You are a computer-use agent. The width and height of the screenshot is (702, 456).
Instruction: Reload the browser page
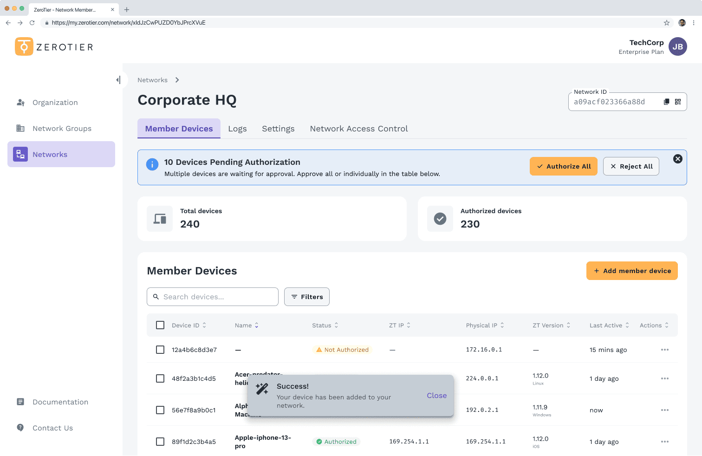[x=32, y=23]
